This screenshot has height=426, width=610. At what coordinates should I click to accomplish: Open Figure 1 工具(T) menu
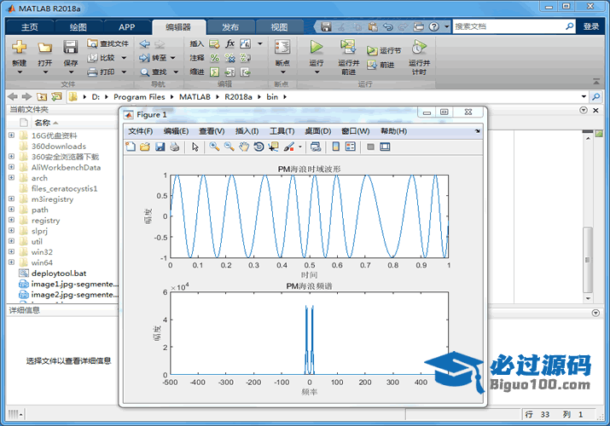pyautogui.click(x=282, y=131)
